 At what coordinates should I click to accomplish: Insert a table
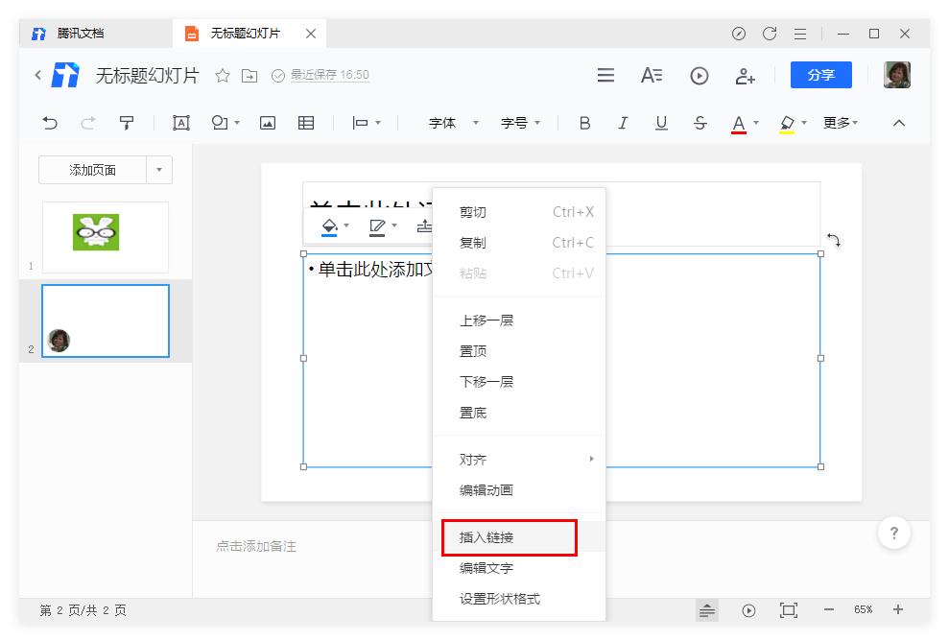305,123
